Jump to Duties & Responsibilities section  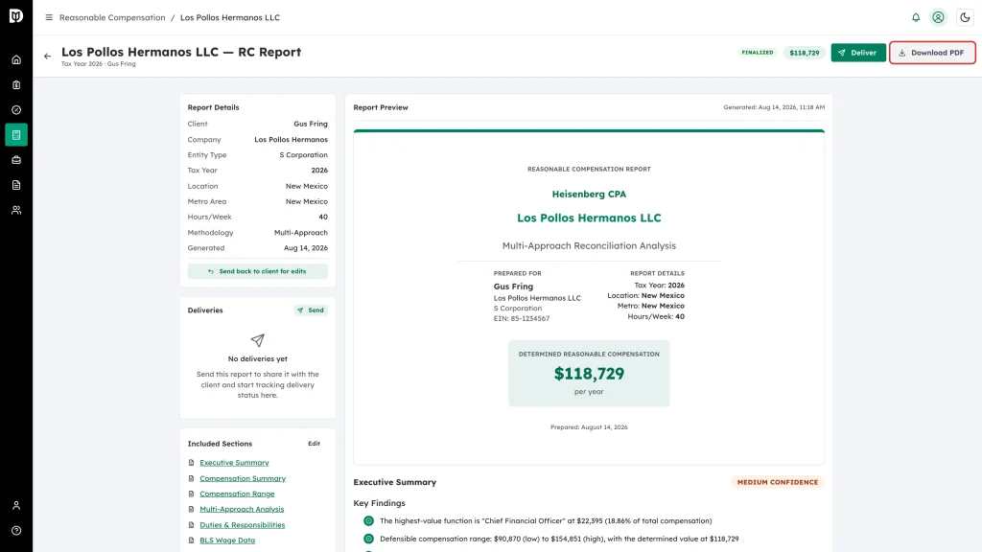242,525
